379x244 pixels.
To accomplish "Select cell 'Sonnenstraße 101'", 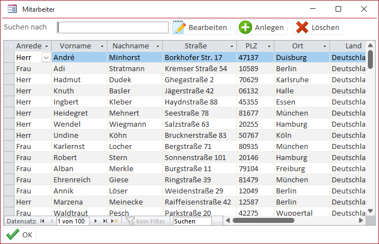I will point(200,157).
